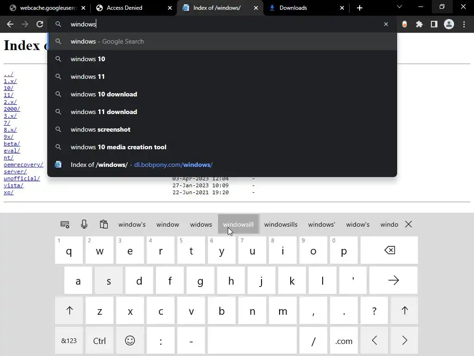Image resolution: width=474 pixels, height=356 pixels.
Task: Pick 'windows 10 download' suggestion
Action: click(x=222, y=94)
